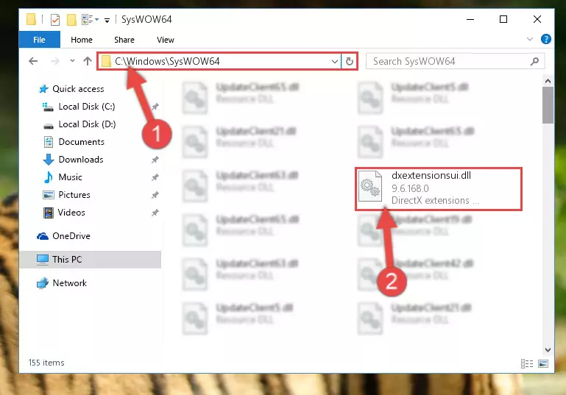Open the Customize Quick Access Toolbar dropdown

(107, 20)
